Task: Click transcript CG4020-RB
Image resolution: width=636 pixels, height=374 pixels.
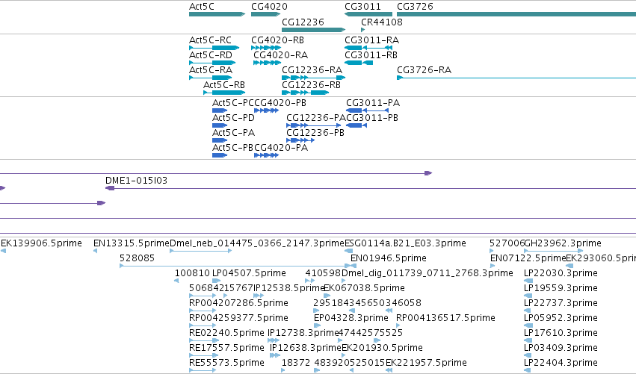Action: tap(265, 48)
